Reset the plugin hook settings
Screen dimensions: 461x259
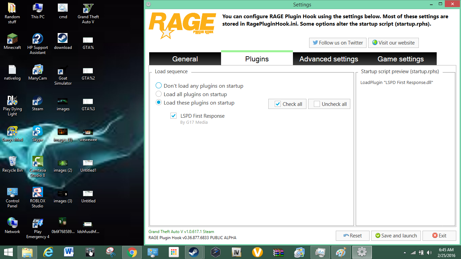tap(353, 236)
